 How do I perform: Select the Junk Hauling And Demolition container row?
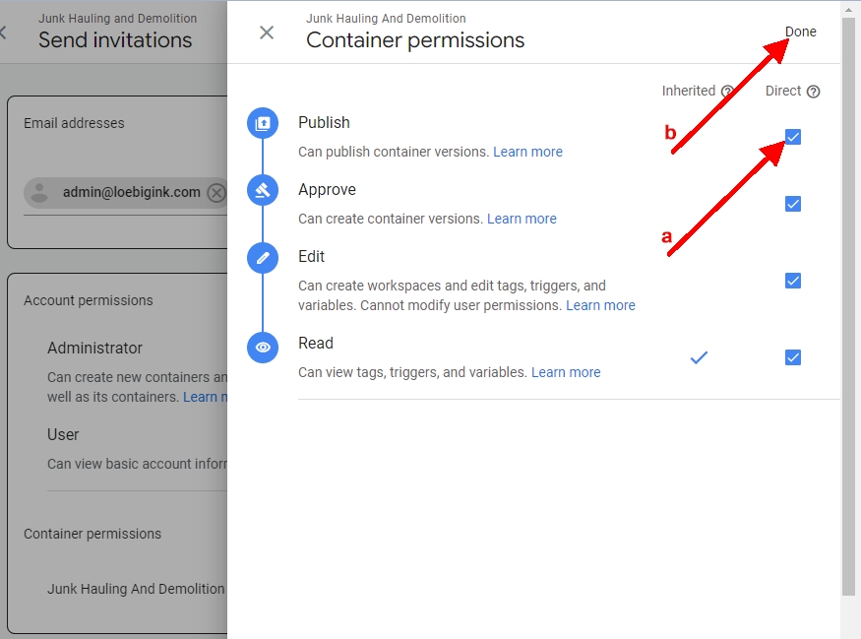[x=136, y=589]
